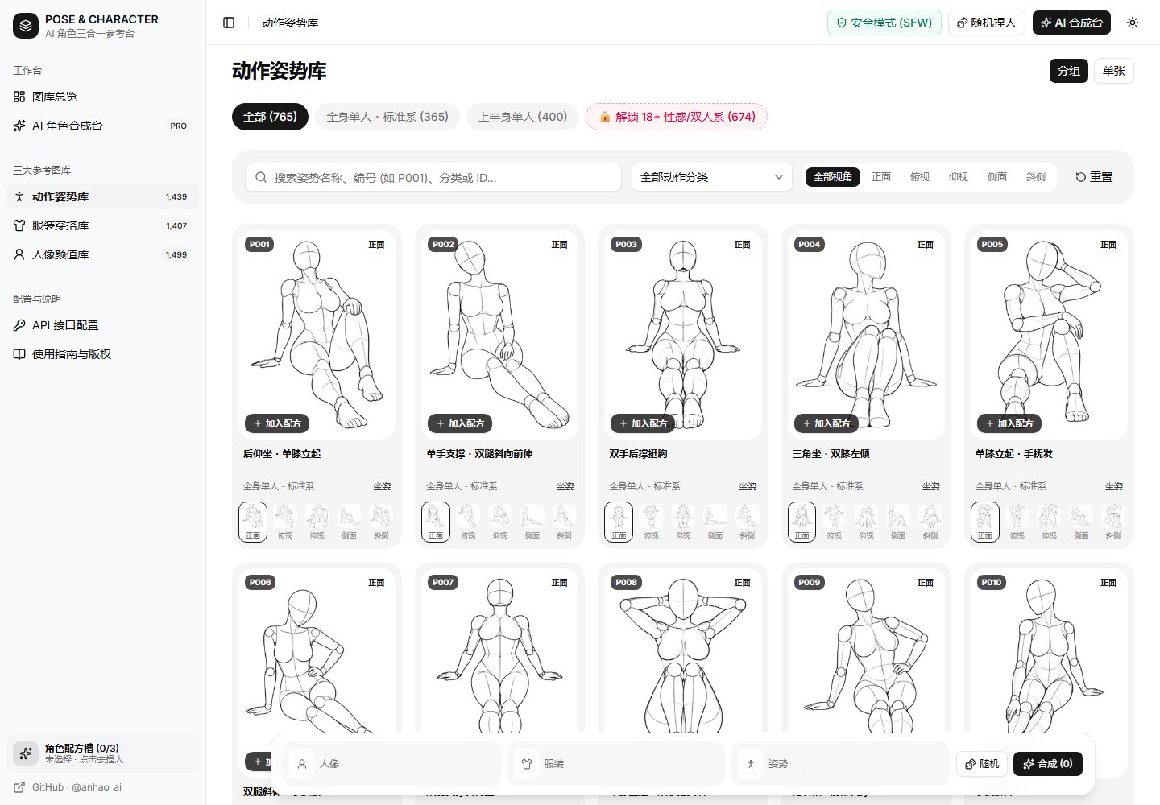Switch to 单张 display mode
This screenshot has height=805, width=1160.
pos(1114,71)
